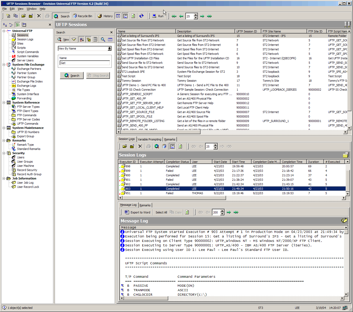Viewport: 353px width, 312px height.
Task: Click next page arrow in Message Log toolbar
Action: coord(229,212)
